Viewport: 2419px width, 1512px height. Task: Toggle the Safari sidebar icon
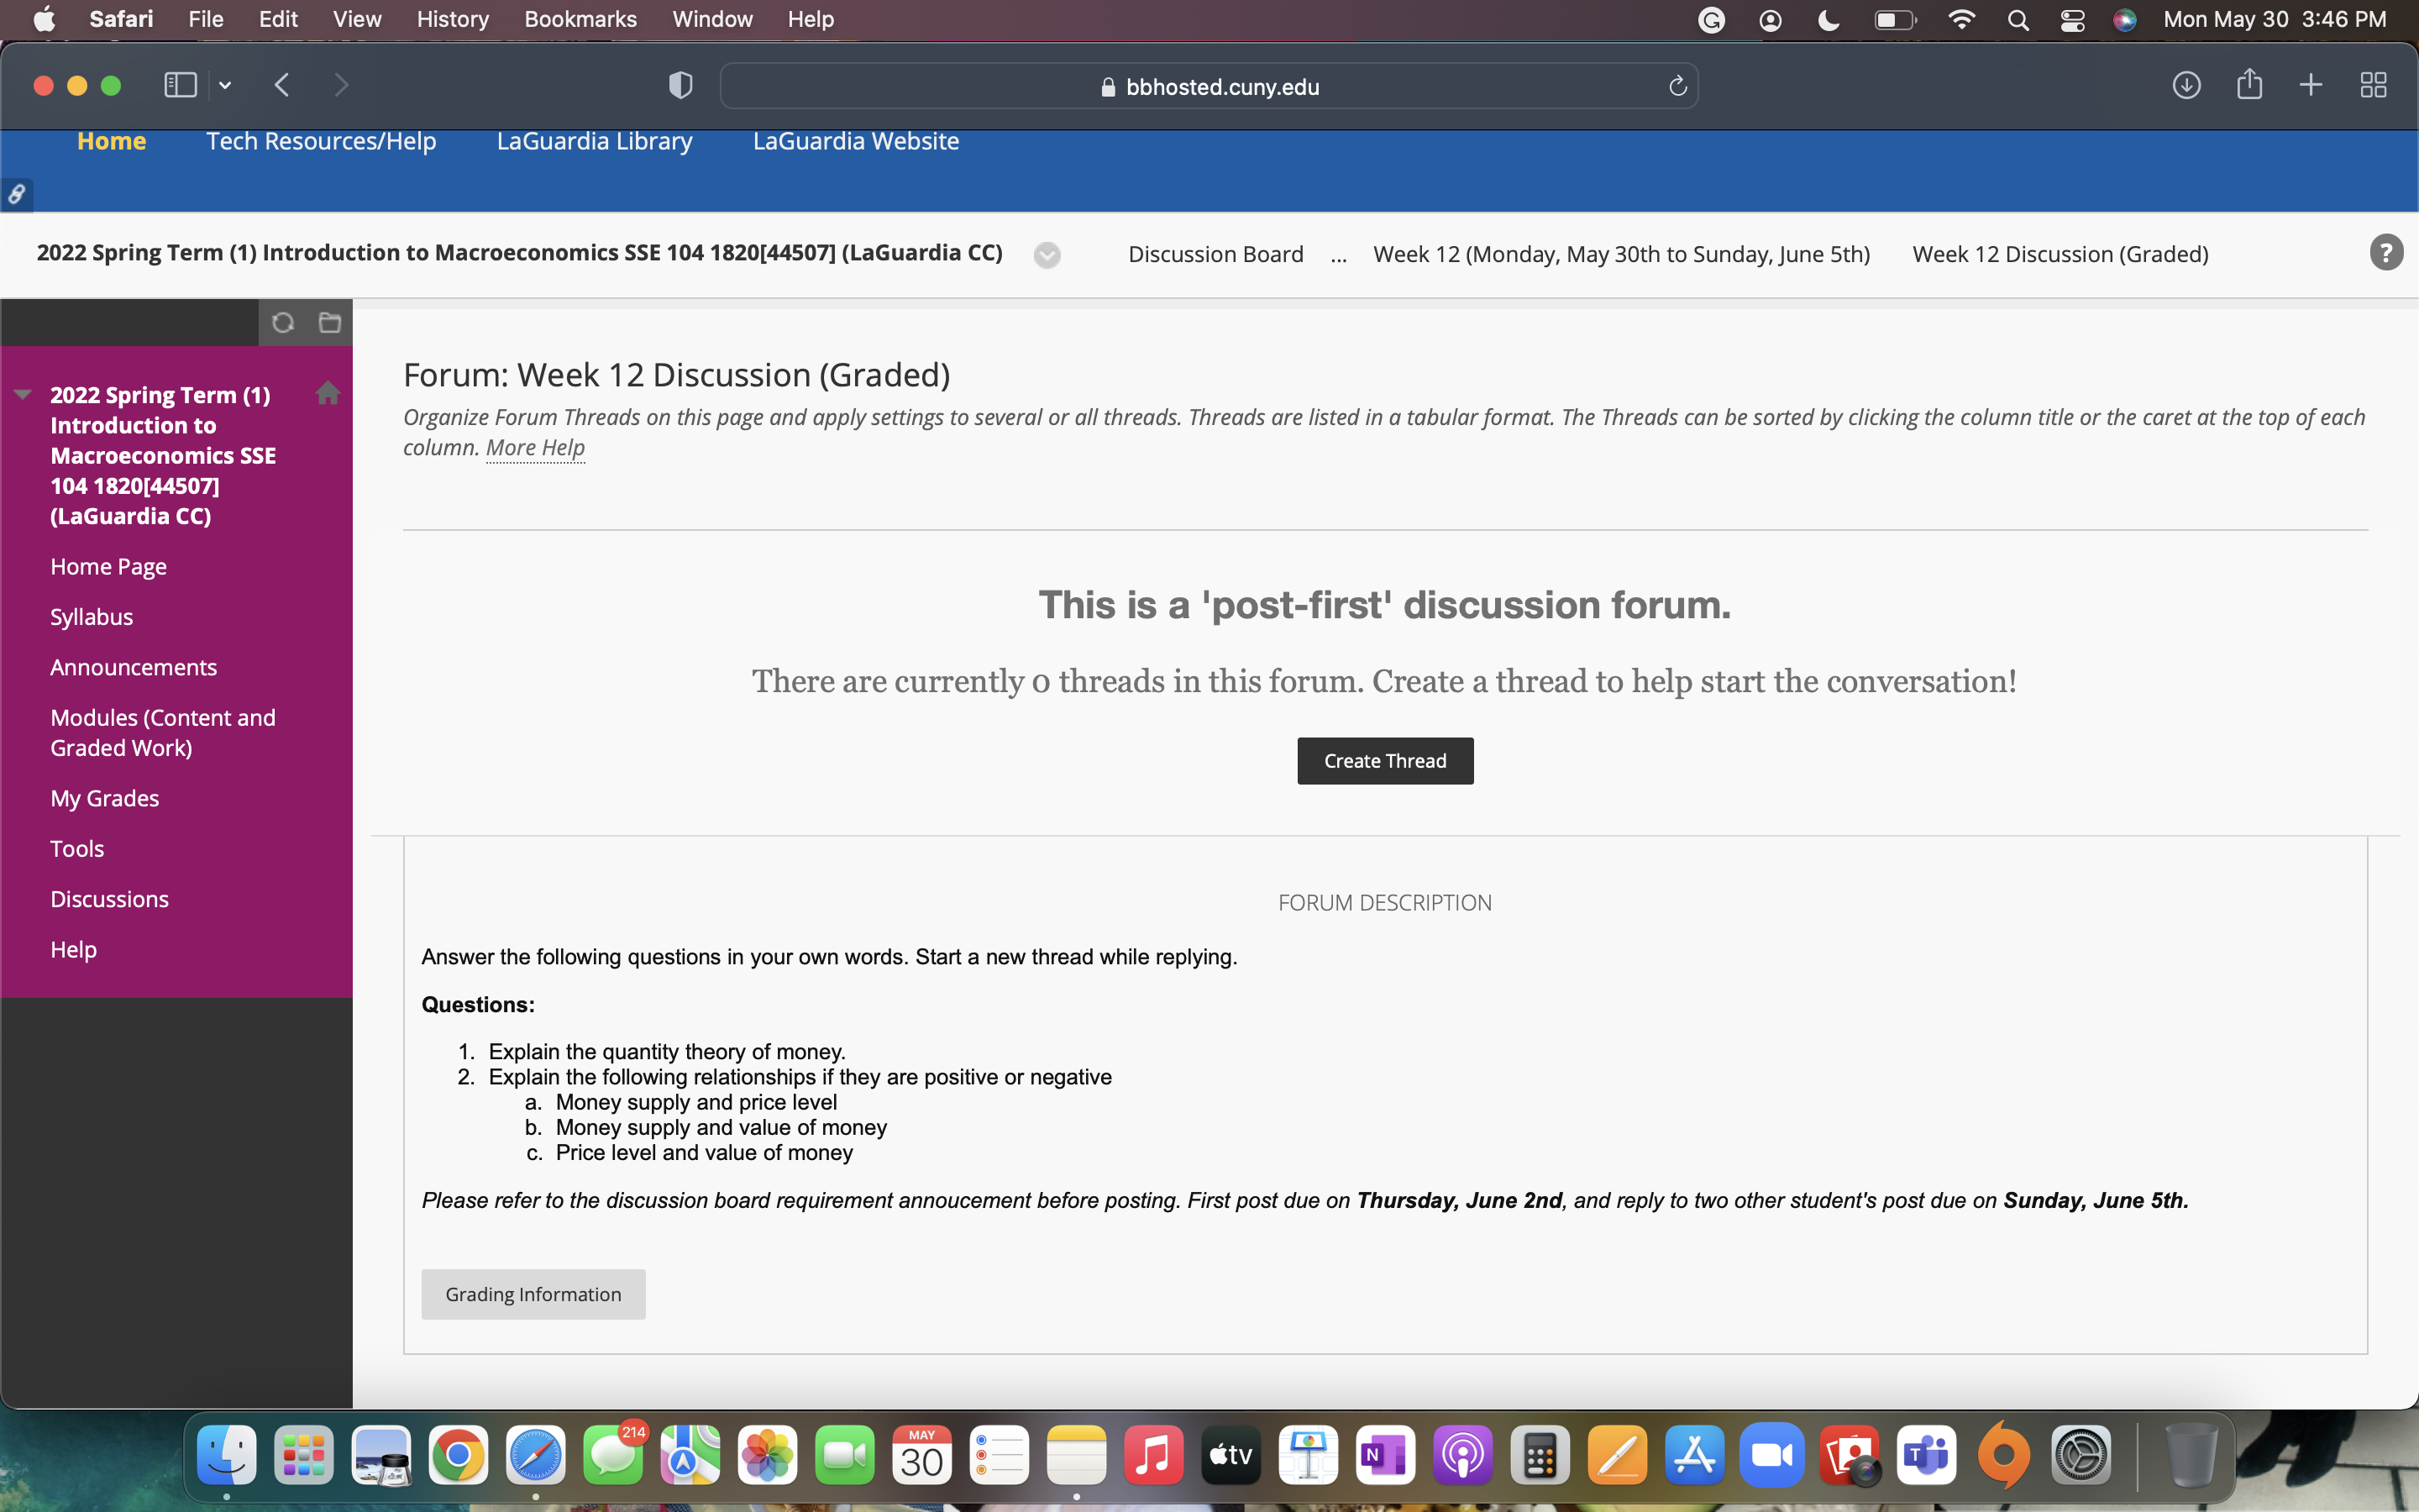coord(180,85)
